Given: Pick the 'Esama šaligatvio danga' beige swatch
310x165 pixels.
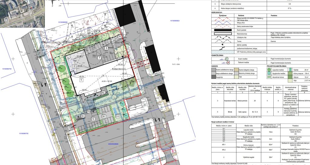Looking at the screenshot, I should (236, 70).
